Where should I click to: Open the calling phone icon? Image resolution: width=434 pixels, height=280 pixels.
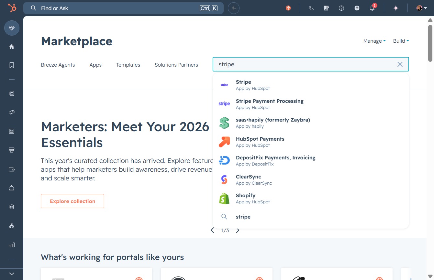point(311,8)
